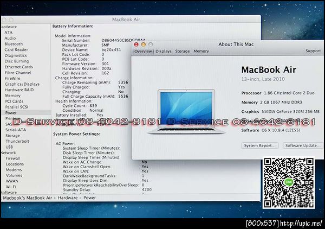Click the OS X 10.8.4 version text

[x=281, y=130]
